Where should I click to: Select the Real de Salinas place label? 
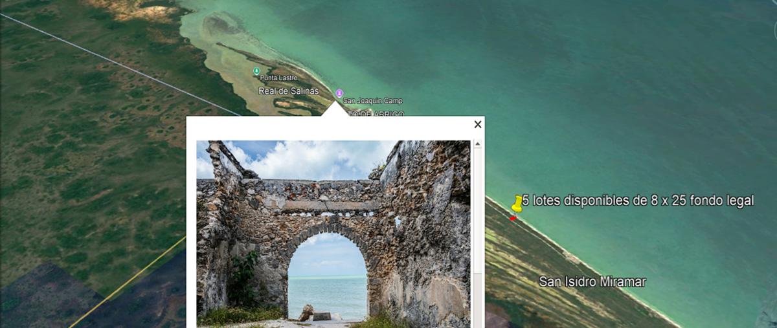point(288,91)
